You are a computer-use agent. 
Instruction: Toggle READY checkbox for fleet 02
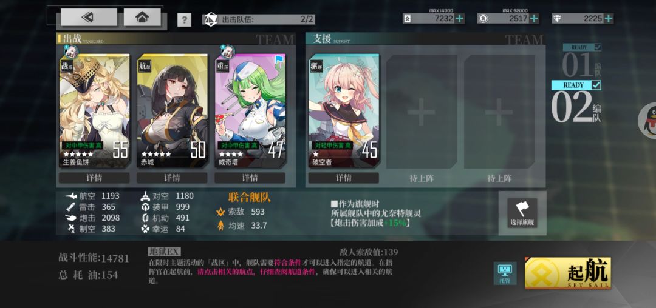(596, 85)
